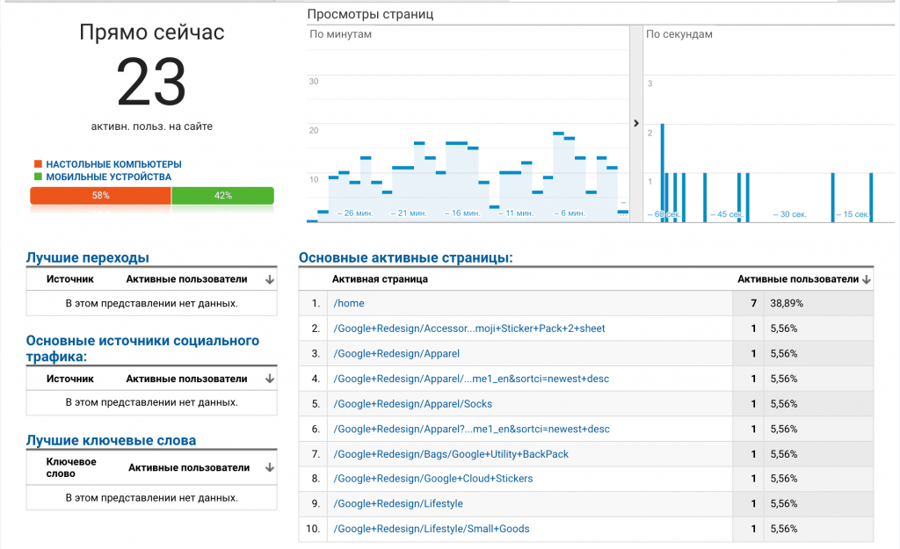Open the Лучшие ключевые слова heading link
Image resolution: width=900 pixels, height=549 pixels.
tap(111, 440)
